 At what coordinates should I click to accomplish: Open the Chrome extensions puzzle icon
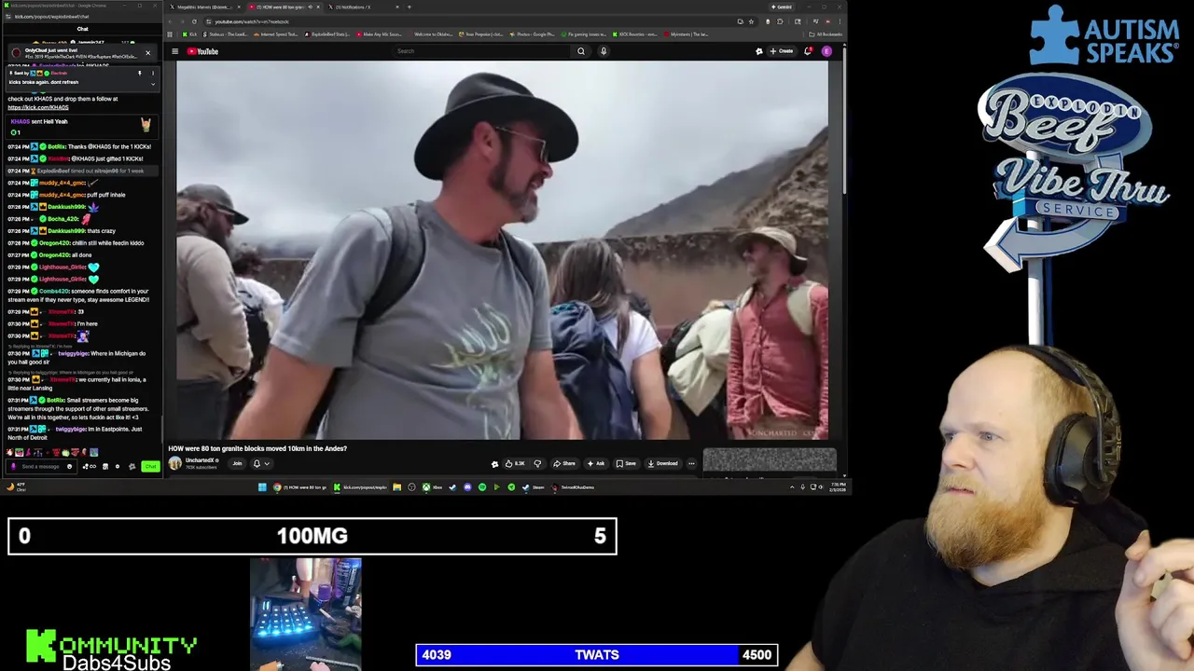coord(780,21)
